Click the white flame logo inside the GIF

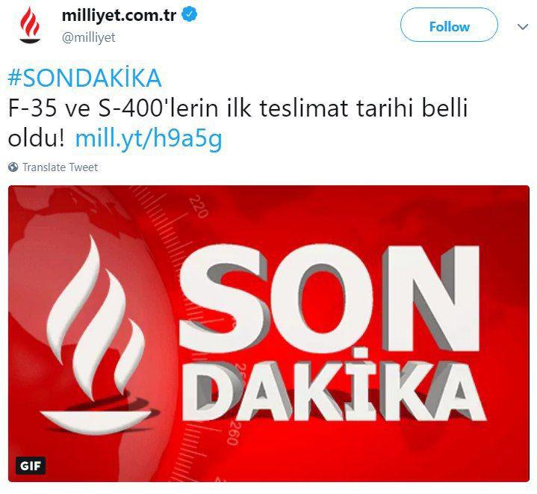tap(99, 336)
